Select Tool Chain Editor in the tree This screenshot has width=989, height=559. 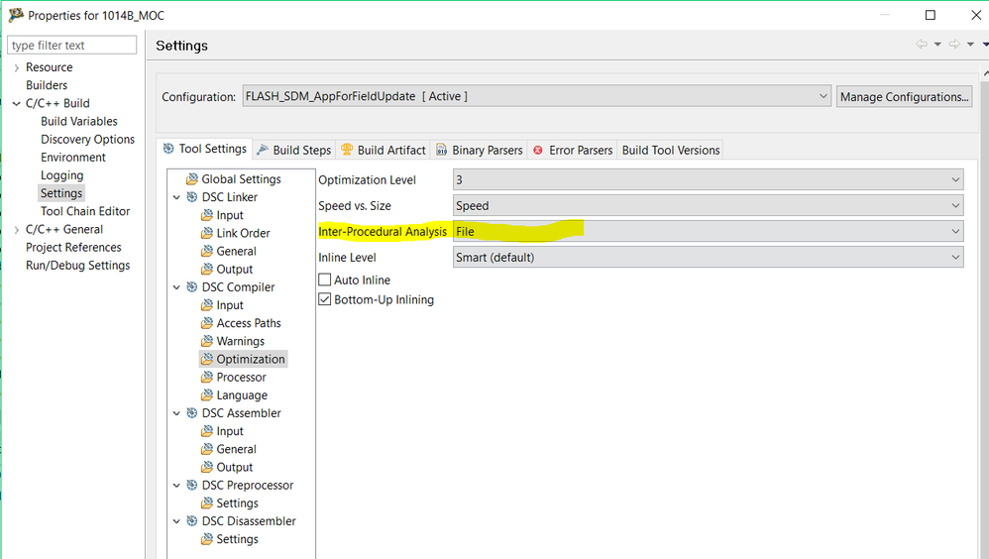click(x=85, y=211)
